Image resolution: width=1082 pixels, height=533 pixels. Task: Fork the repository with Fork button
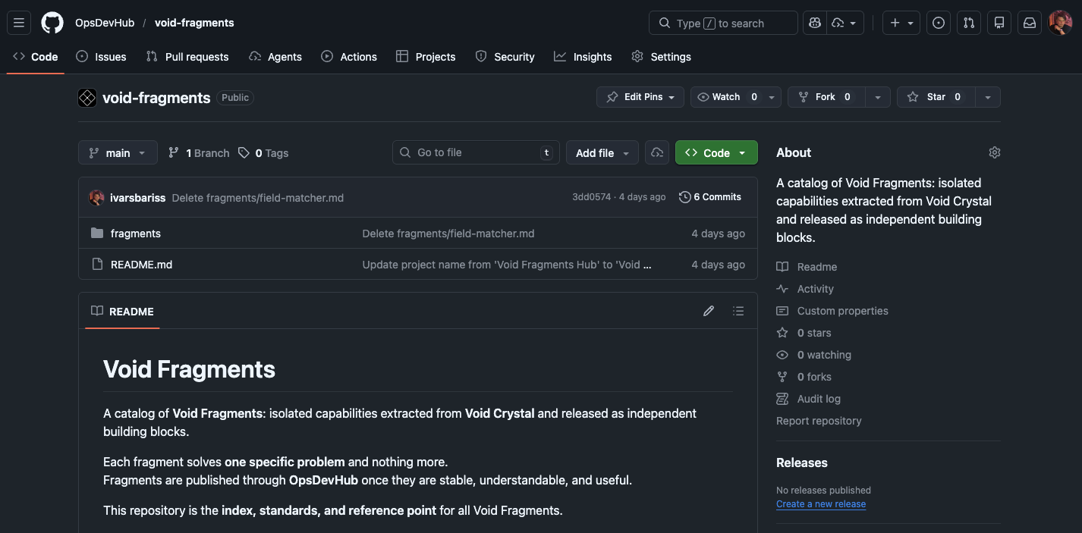(826, 97)
